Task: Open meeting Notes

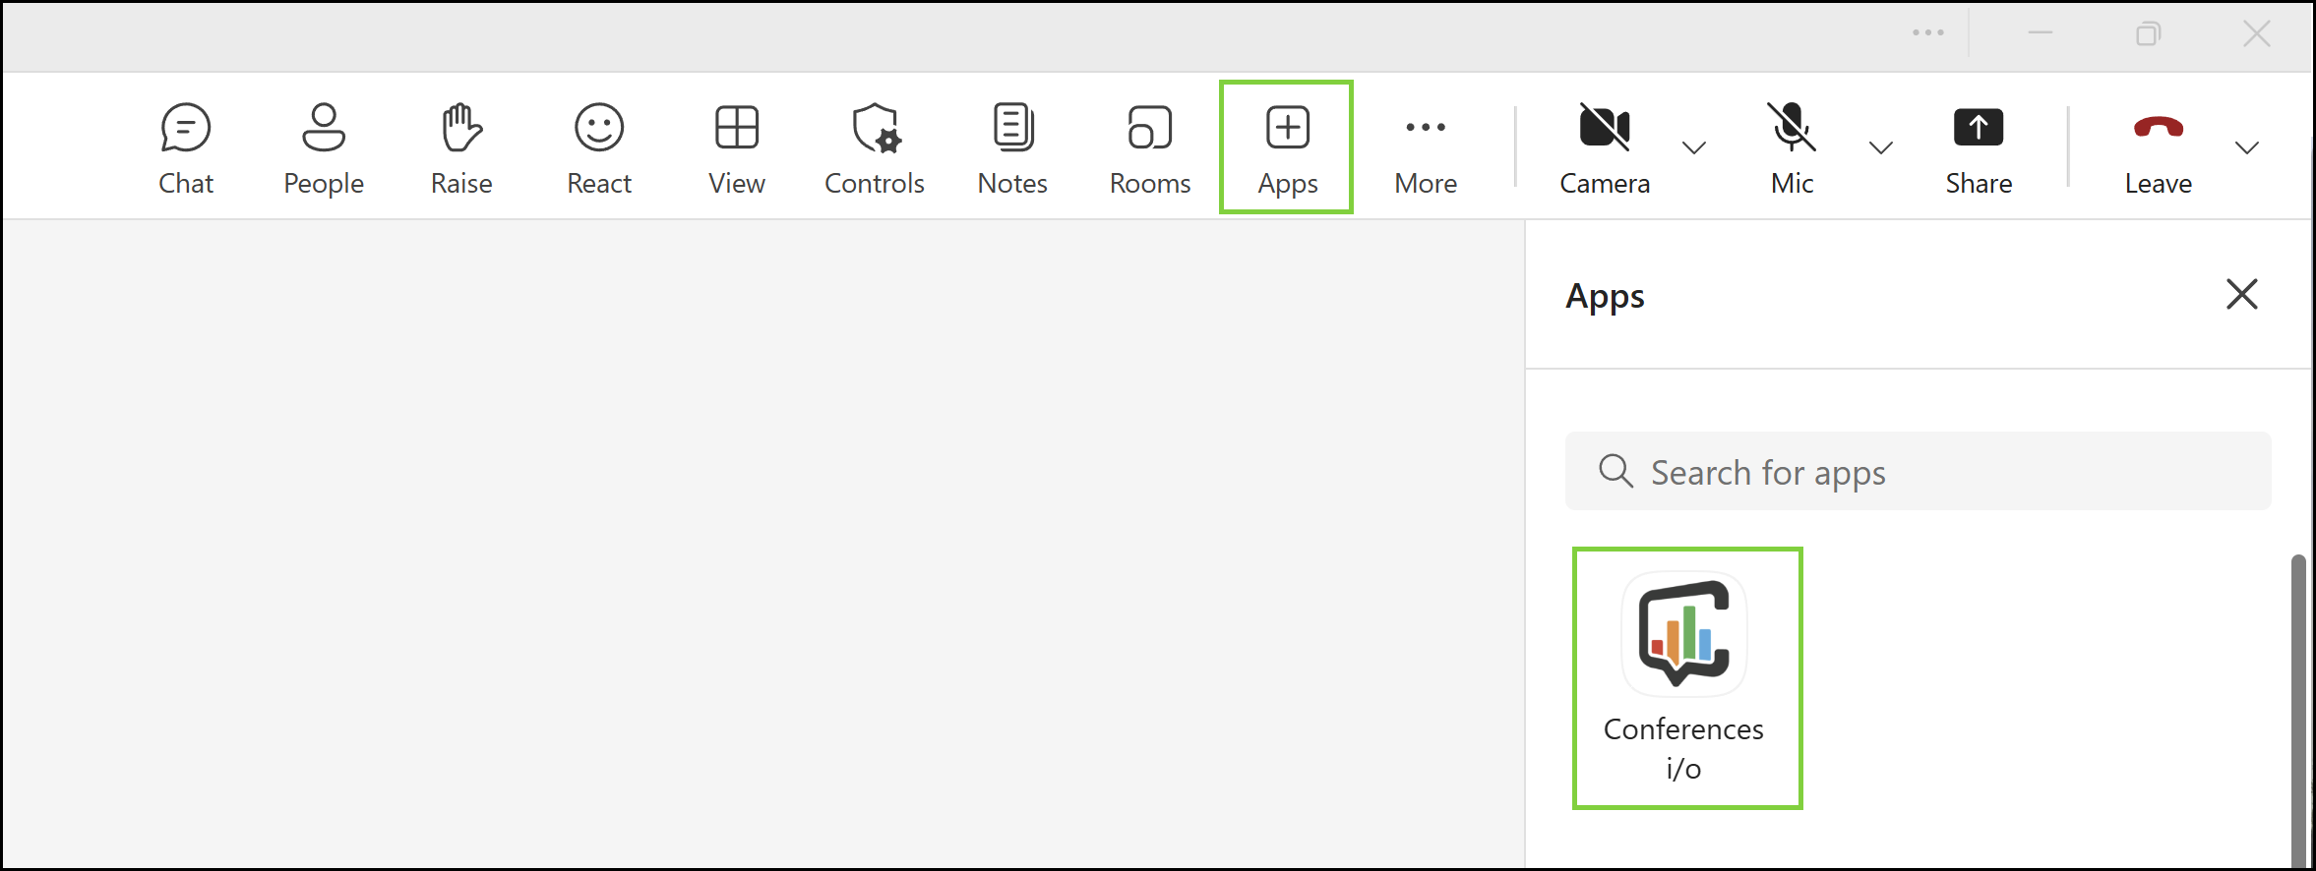Action: 1012,148
